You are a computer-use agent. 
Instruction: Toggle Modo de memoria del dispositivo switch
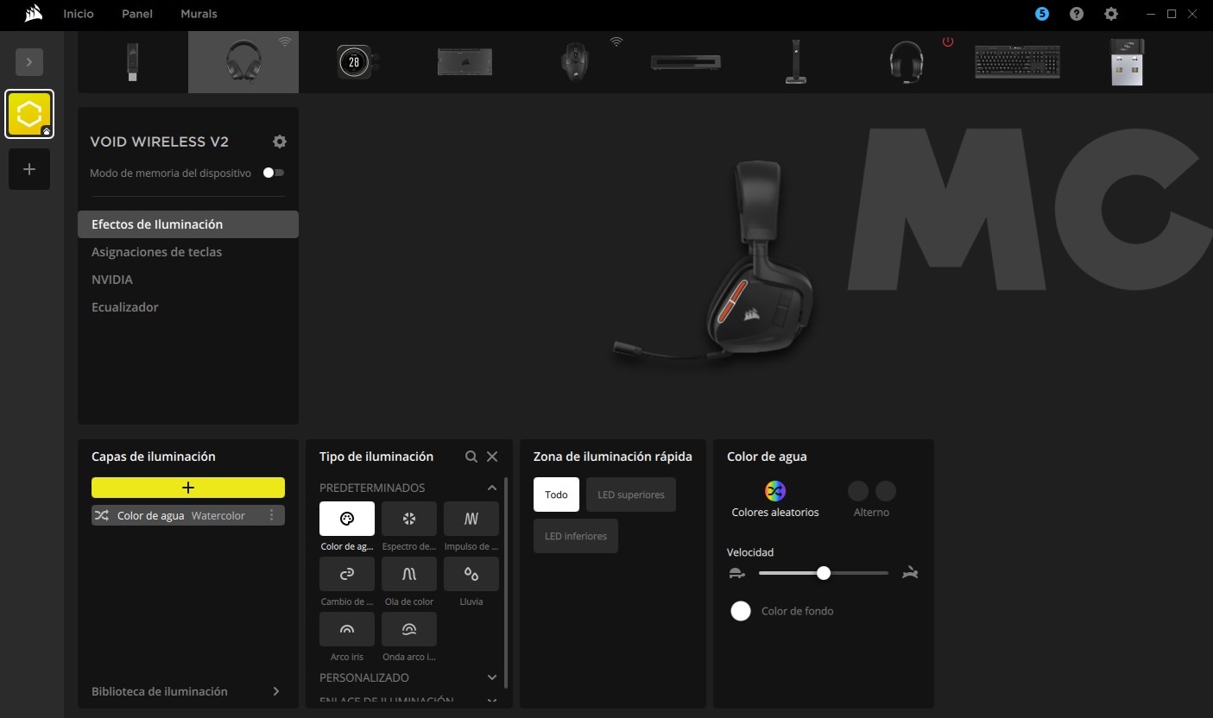tap(273, 173)
